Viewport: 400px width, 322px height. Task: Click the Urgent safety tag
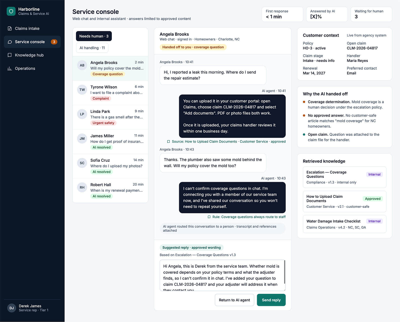coord(103,123)
